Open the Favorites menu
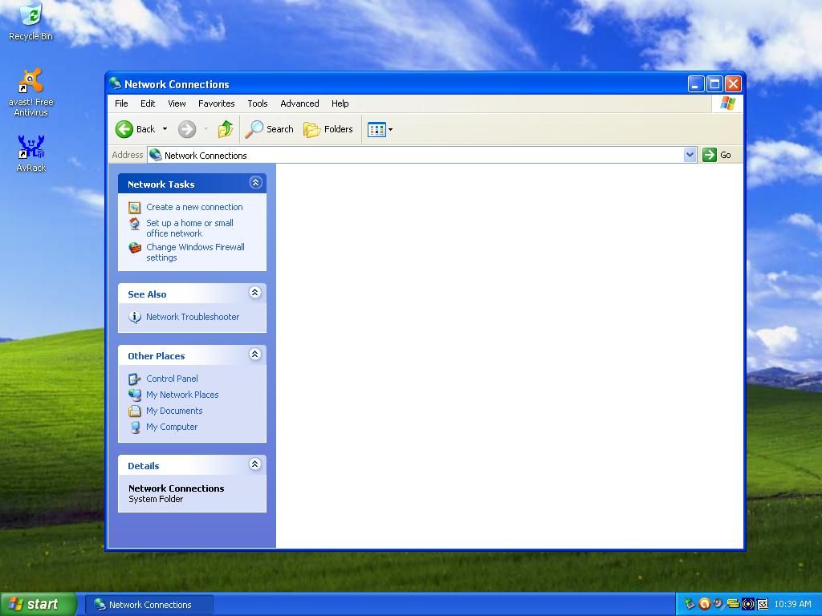The height and width of the screenshot is (616, 822). (x=216, y=103)
